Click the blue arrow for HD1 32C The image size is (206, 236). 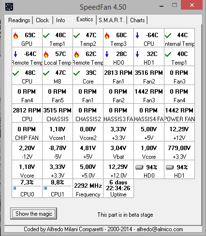coord(137,54)
